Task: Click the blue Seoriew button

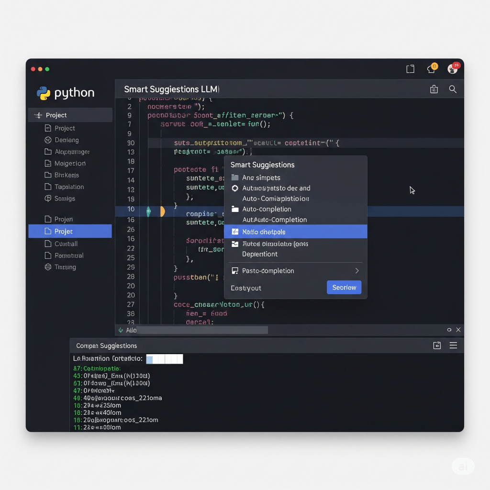Action: pos(344,288)
